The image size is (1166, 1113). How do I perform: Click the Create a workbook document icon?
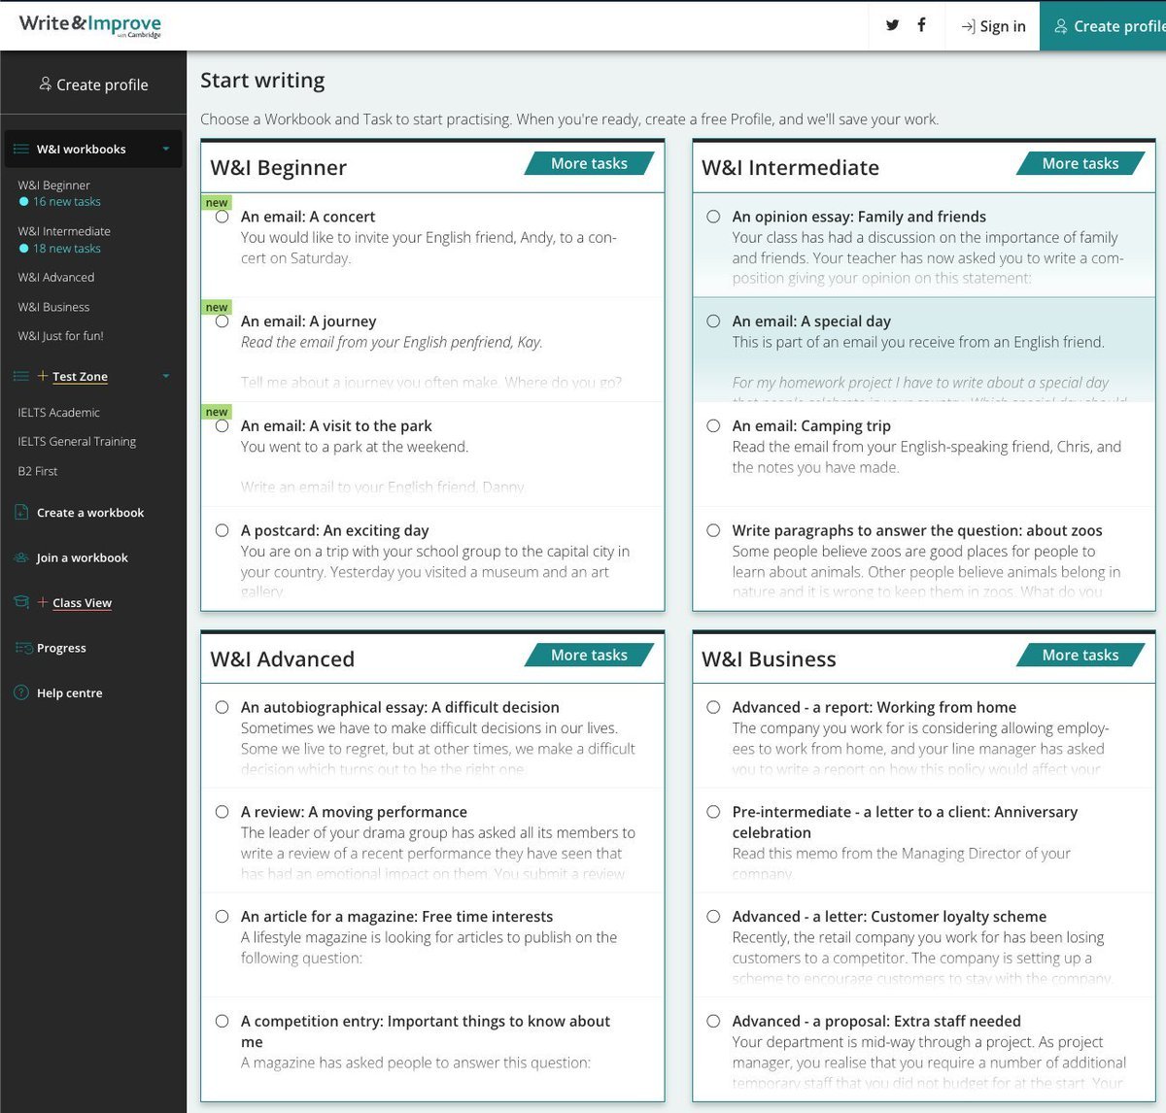(x=21, y=512)
